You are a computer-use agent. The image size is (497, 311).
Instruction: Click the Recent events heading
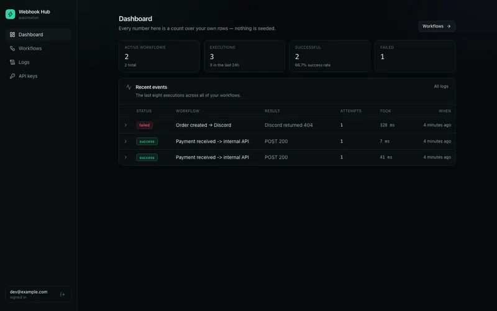[151, 87]
